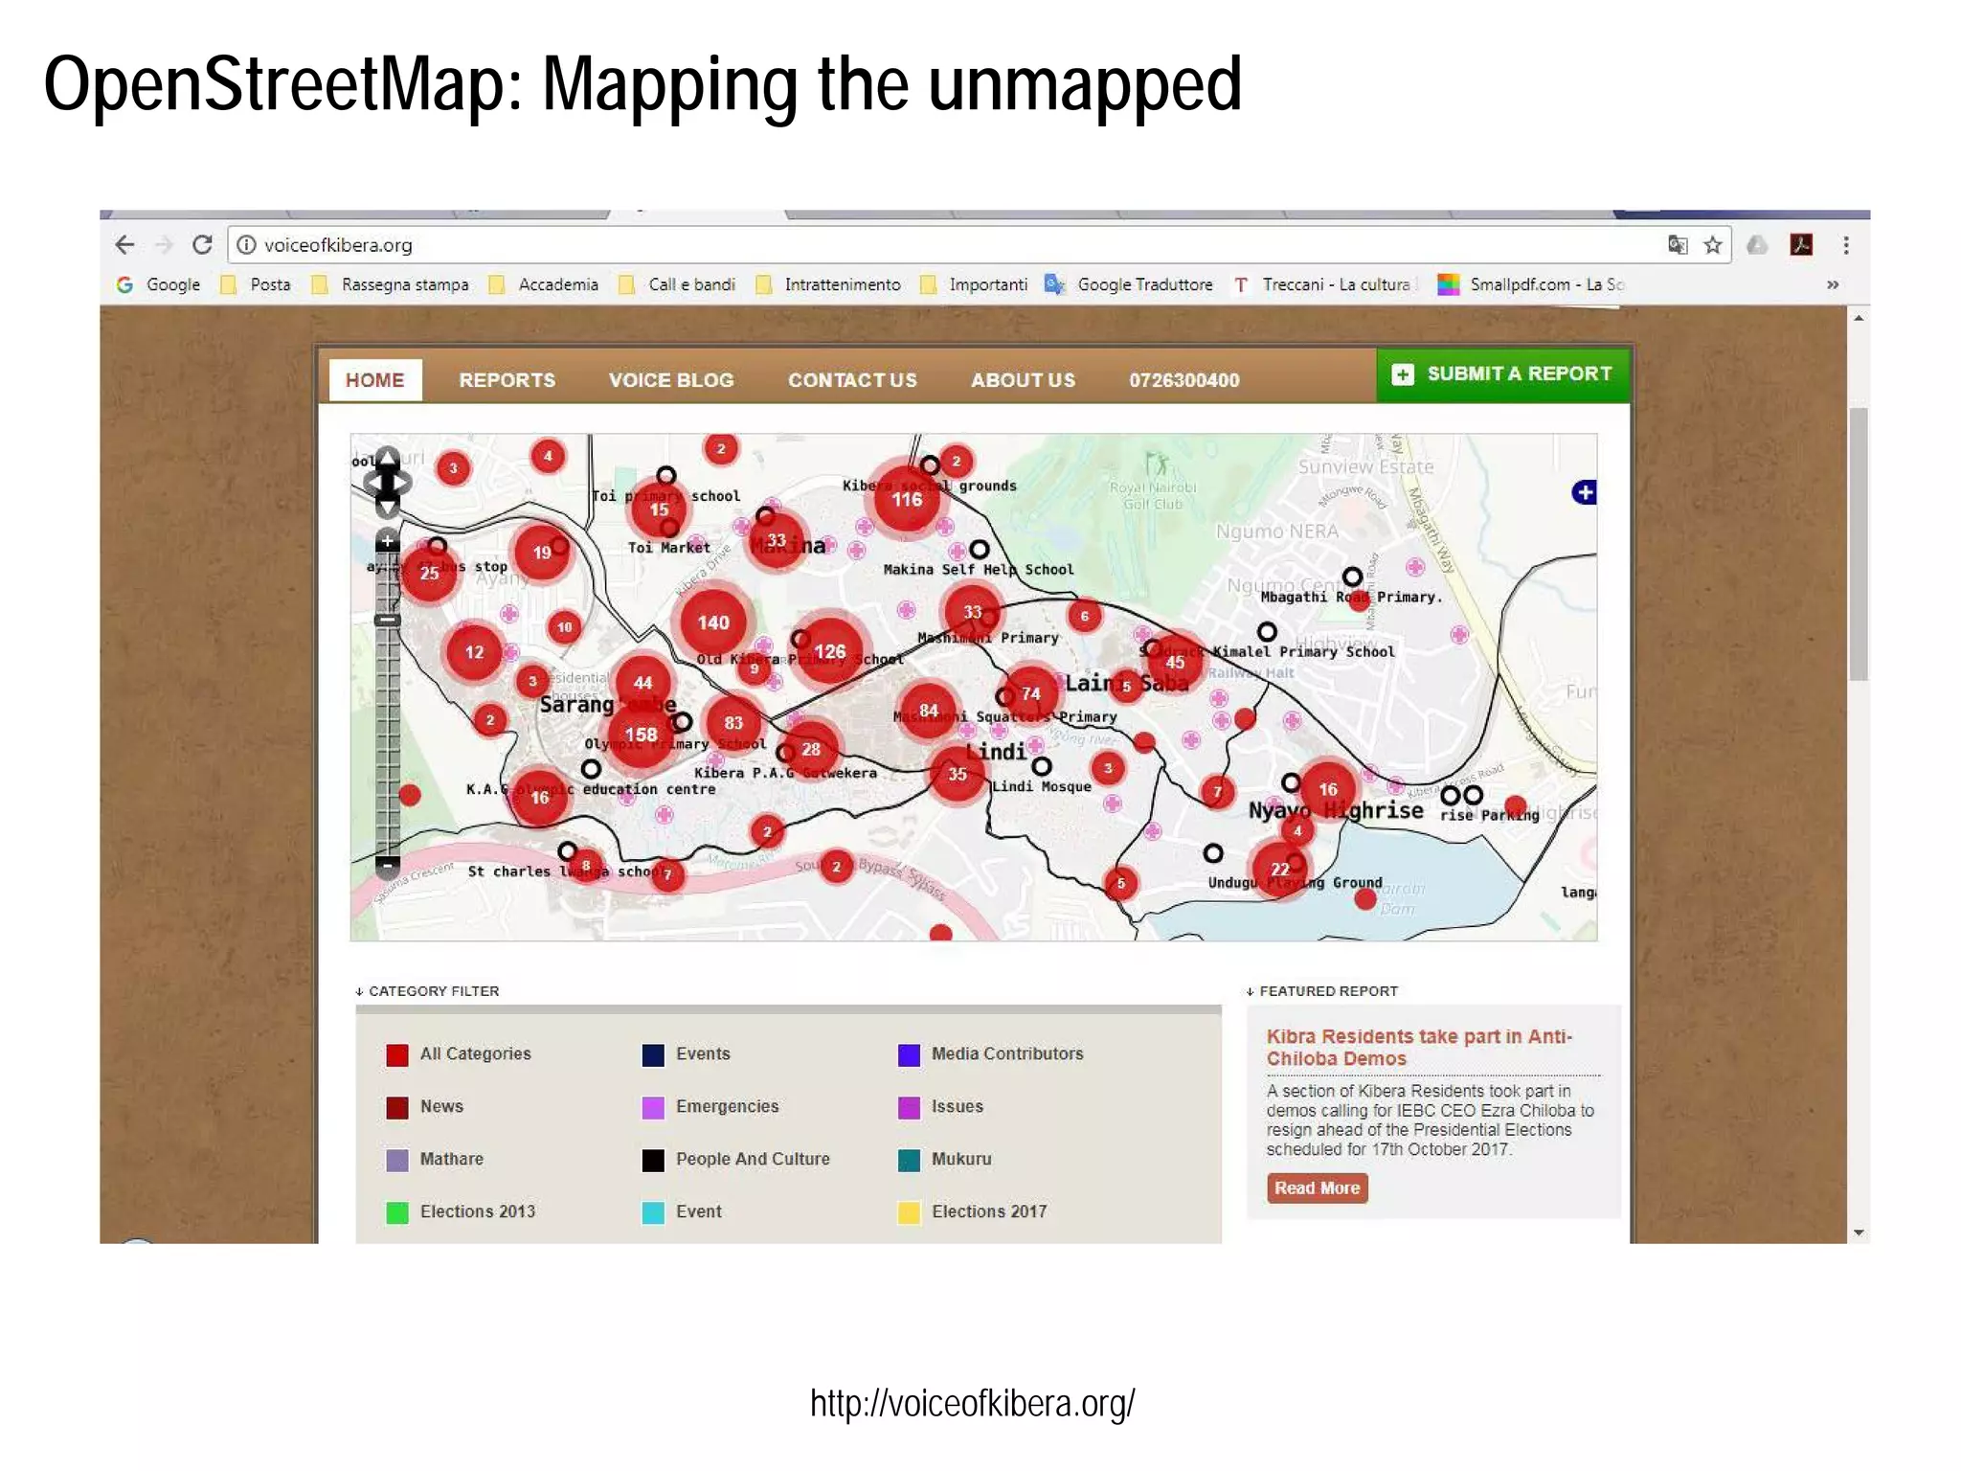Click the map zoom slider handle

coord(387,620)
